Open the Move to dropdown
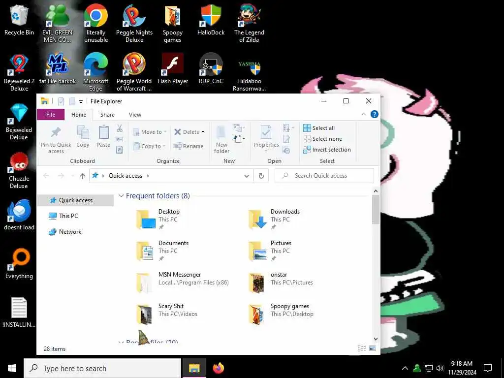 pyautogui.click(x=150, y=132)
